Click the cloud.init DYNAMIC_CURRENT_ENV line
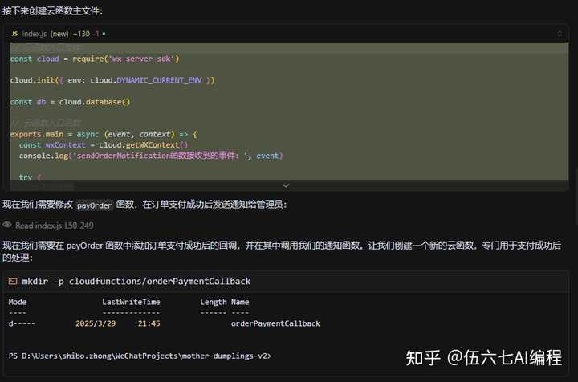Screen dimensions: 578x382 [x=112, y=80]
